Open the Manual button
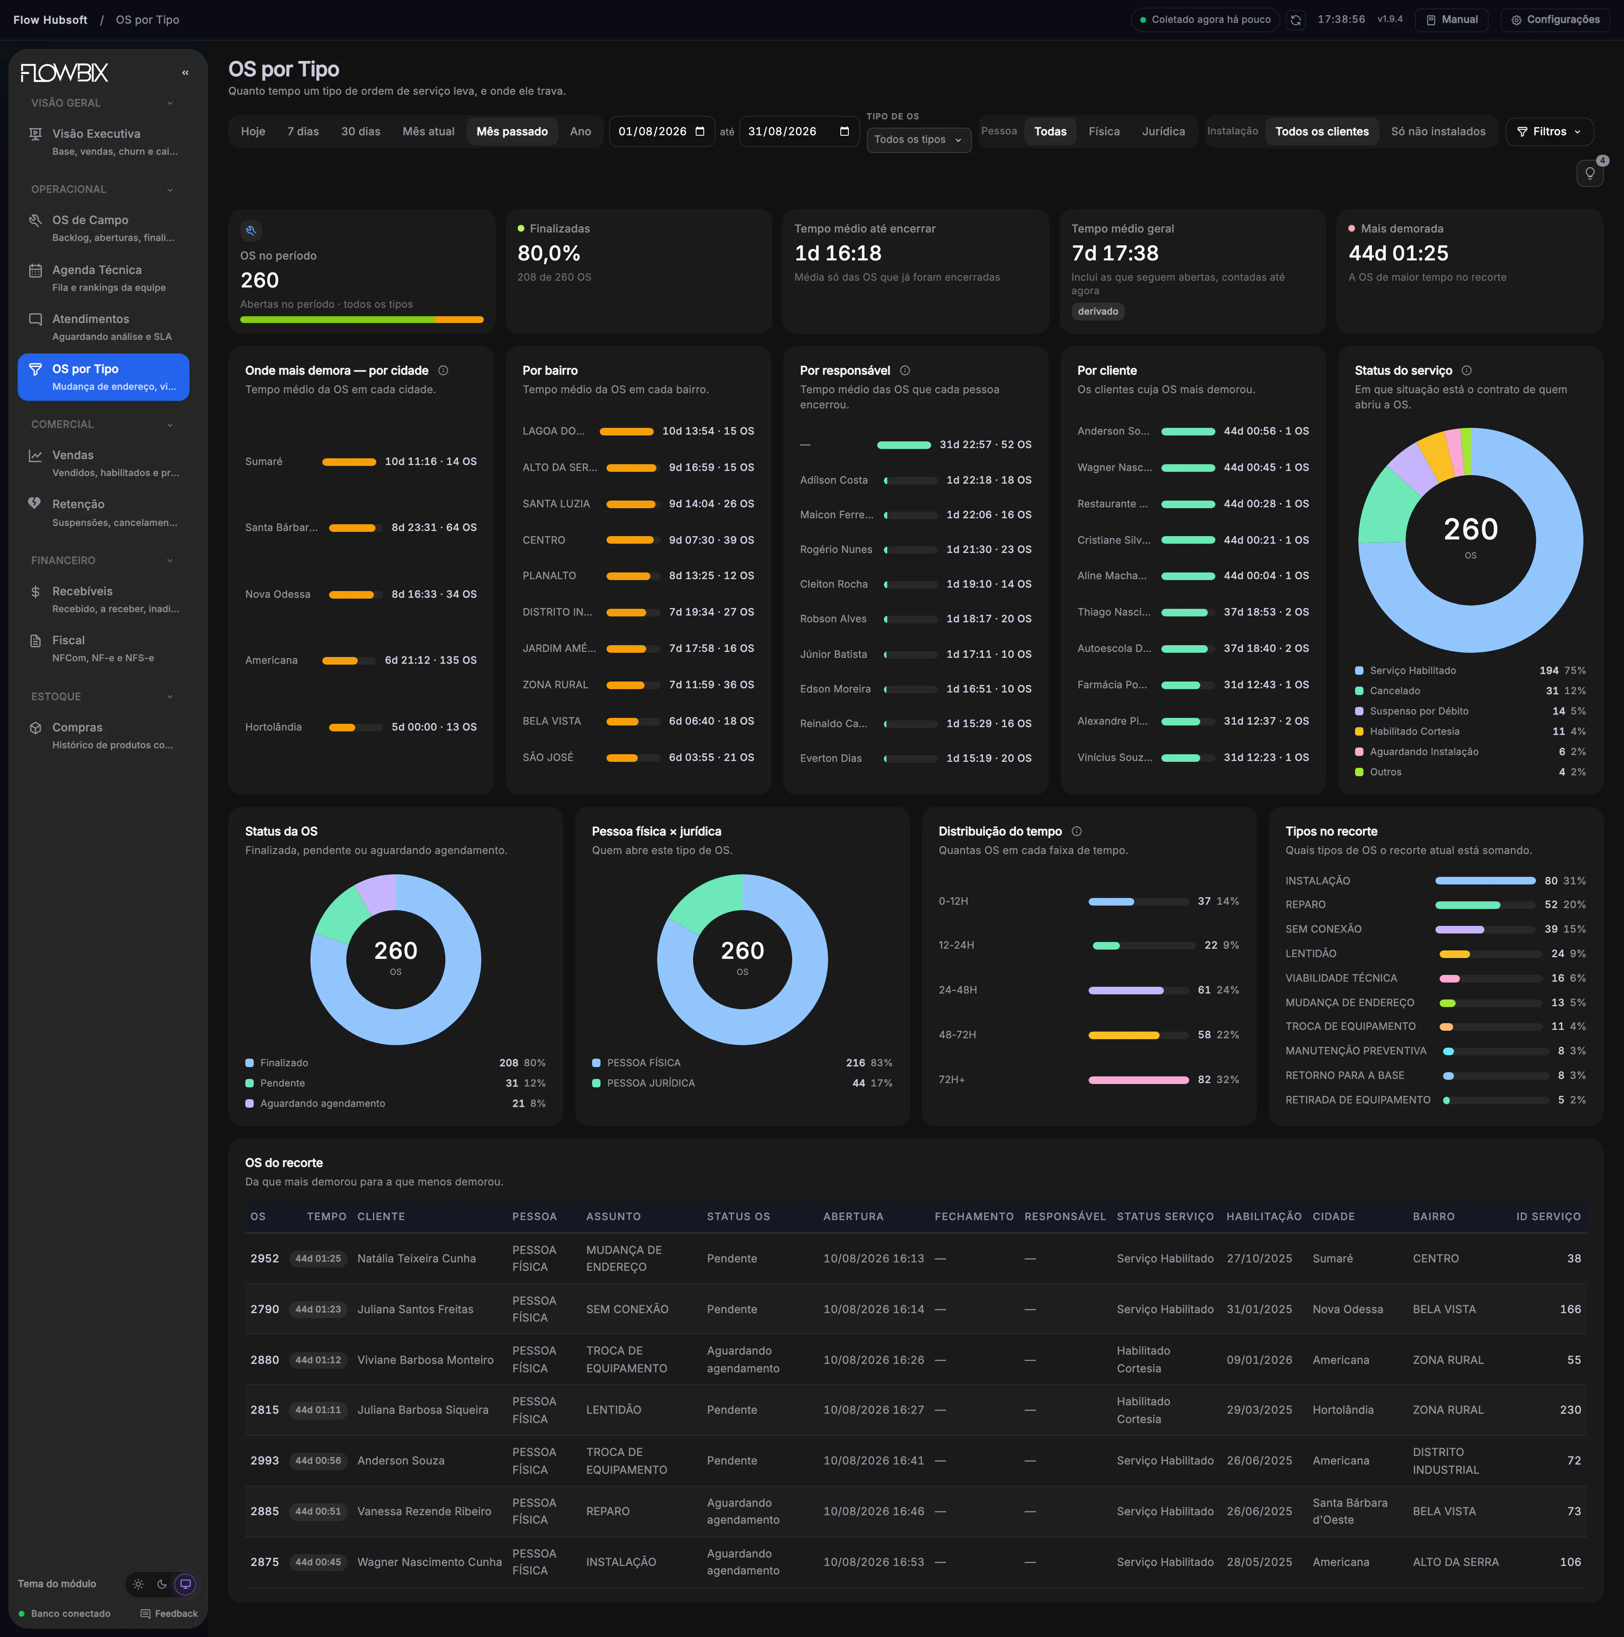Viewport: 1624px width, 1637px height. [x=1452, y=19]
